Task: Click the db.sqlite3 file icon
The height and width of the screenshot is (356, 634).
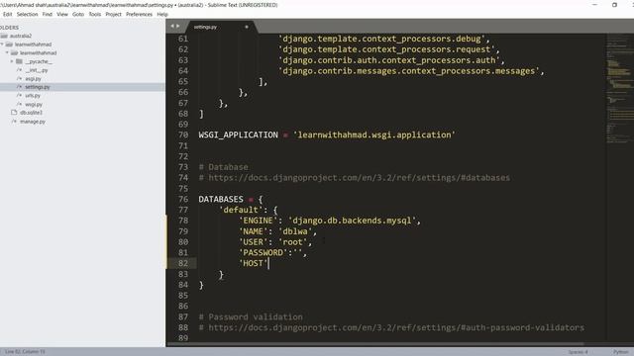Action: pyautogui.click(x=14, y=112)
